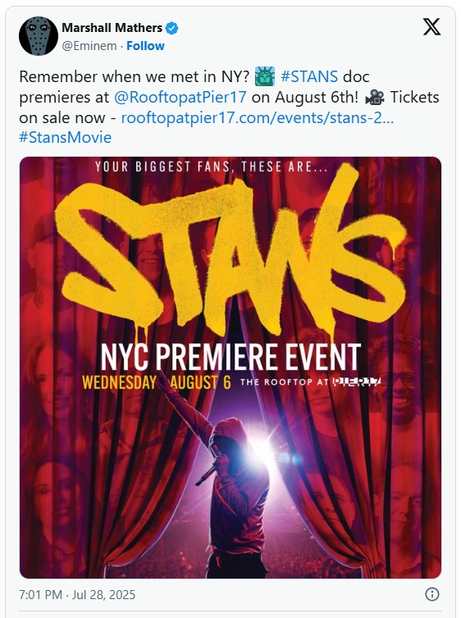Open the Eminem profile avatar
461x618 pixels.
(39, 36)
